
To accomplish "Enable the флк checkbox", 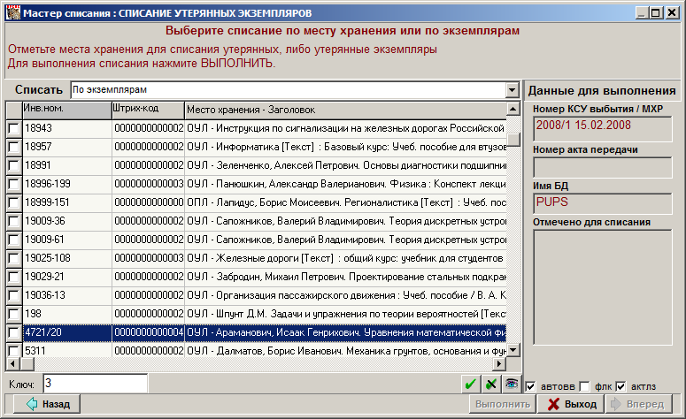I will tap(584, 386).
